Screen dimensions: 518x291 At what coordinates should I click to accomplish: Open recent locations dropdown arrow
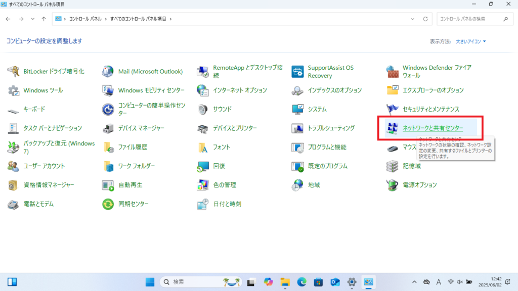point(33,19)
